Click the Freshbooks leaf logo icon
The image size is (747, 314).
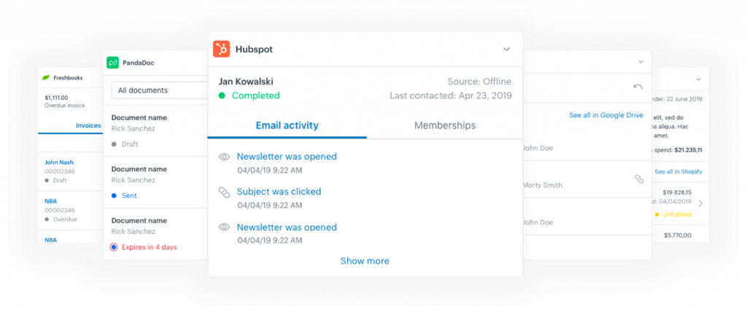(46, 77)
